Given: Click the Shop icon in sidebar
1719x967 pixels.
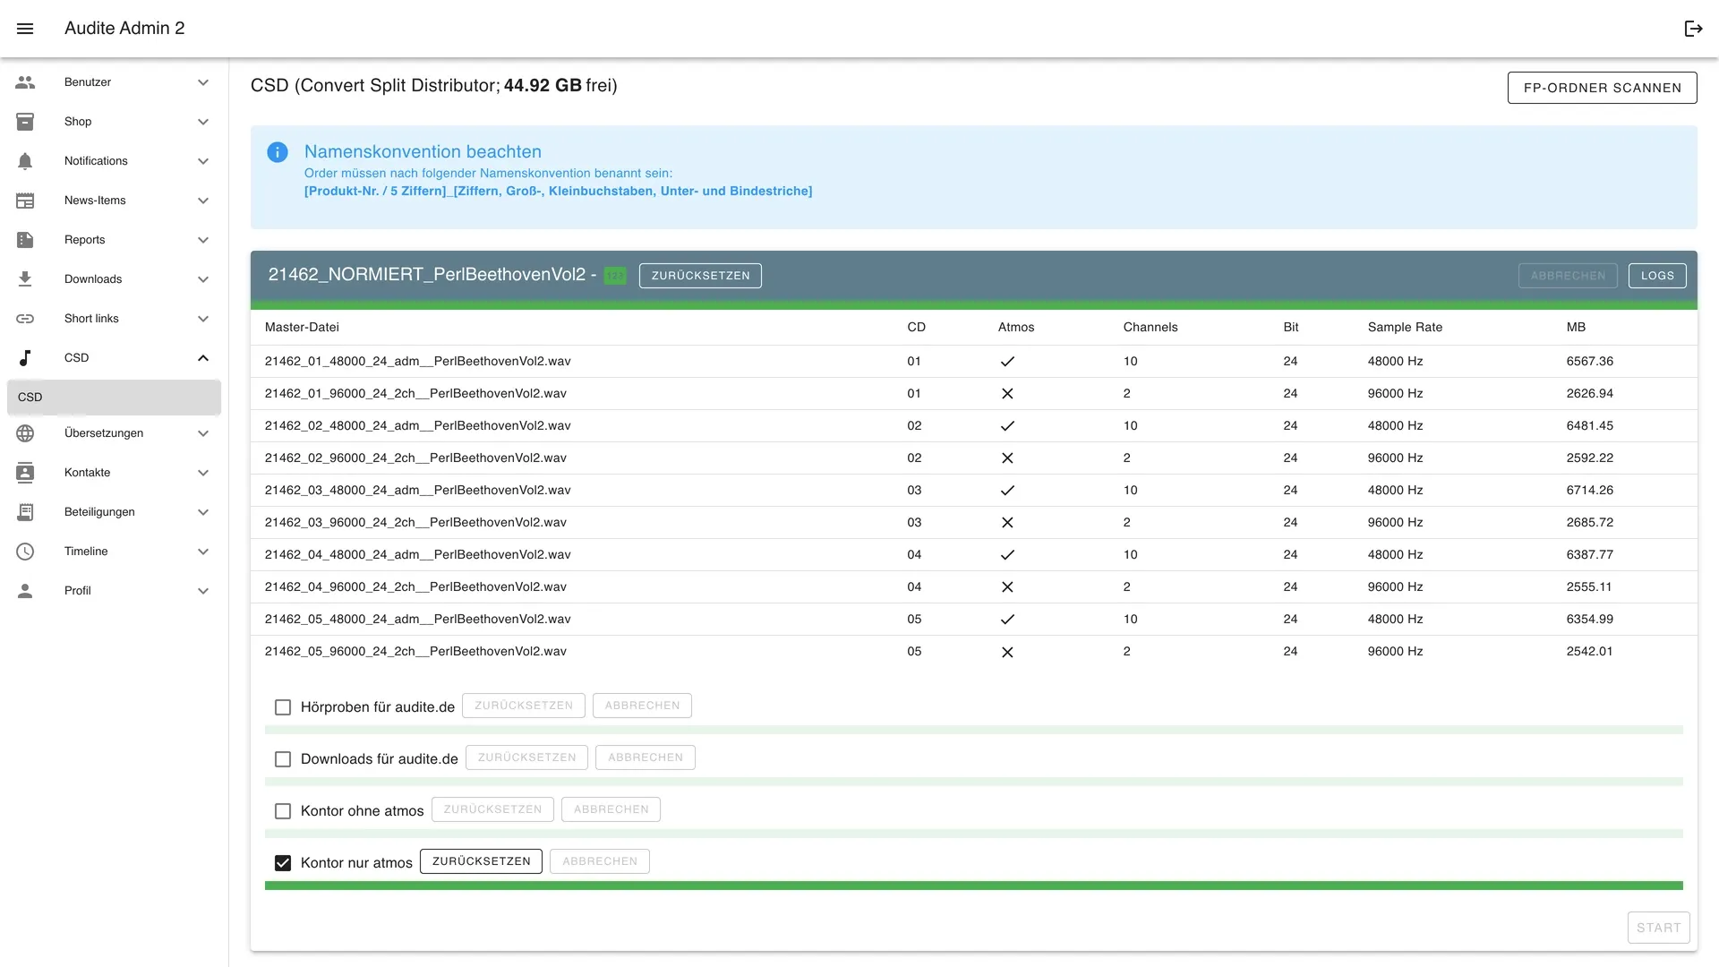Looking at the screenshot, I should point(25,121).
